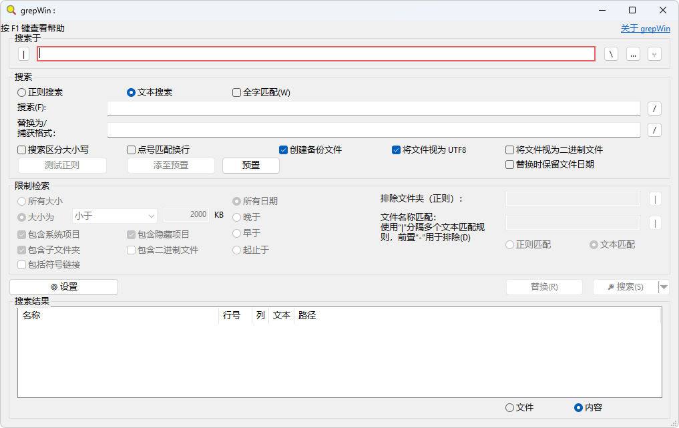Maximize the grepWin window
The width and height of the screenshot is (679, 428).
coord(632,10)
